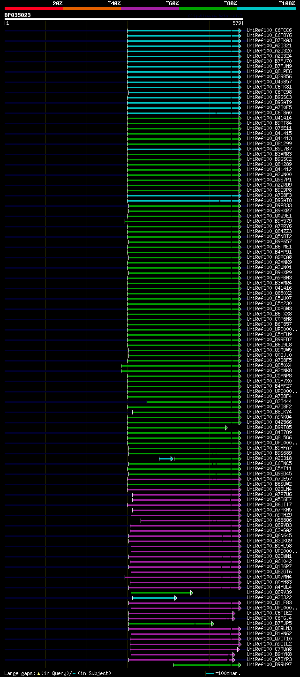This screenshot has height=677, width=300.
Task: Select the UniRef100_A2Q322 label
Action: pos(269,598)
